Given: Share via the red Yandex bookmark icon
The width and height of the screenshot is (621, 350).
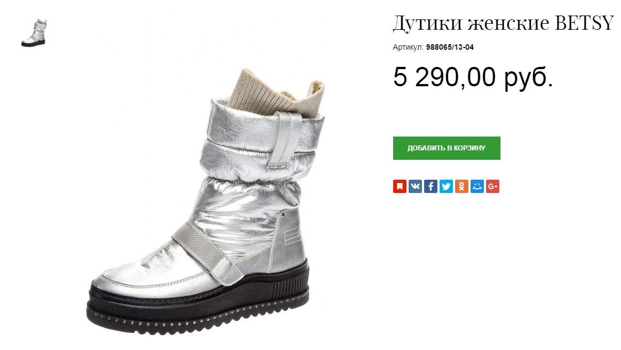Looking at the screenshot, I should pos(400,186).
